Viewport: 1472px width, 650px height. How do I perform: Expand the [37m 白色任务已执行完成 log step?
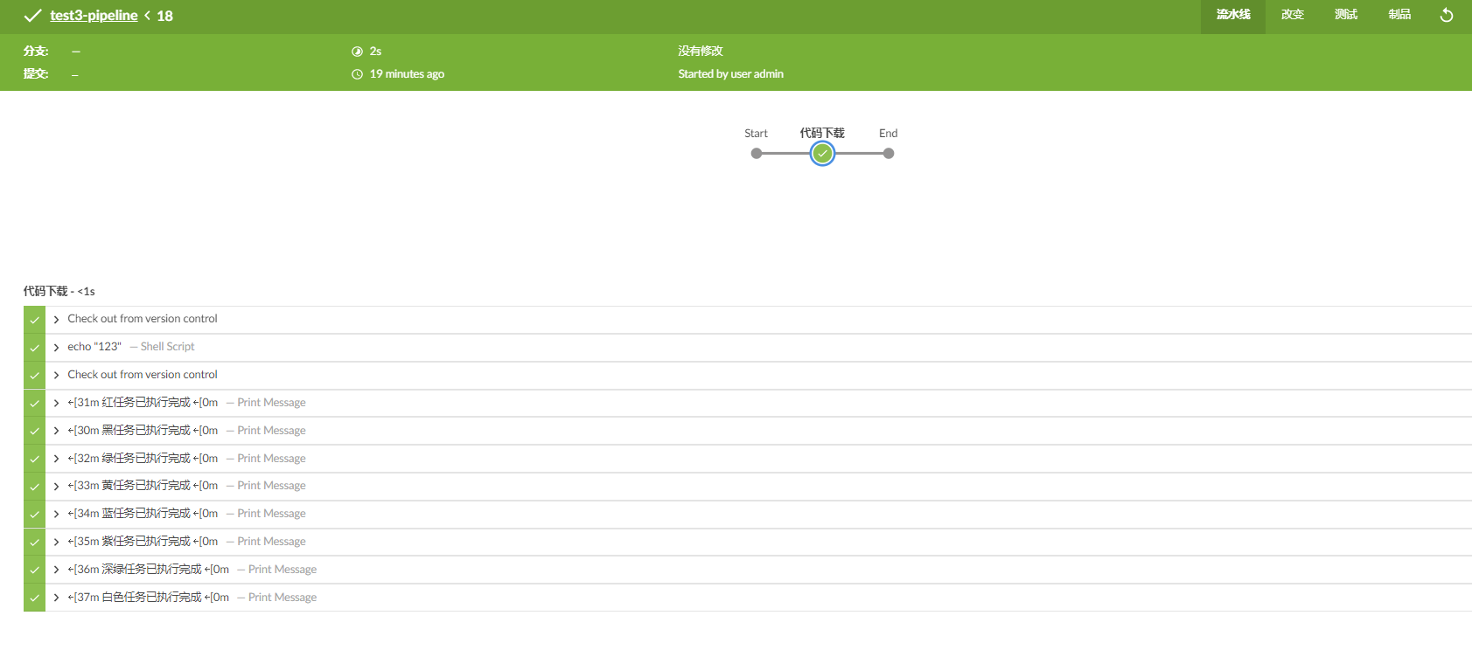pyautogui.click(x=56, y=598)
